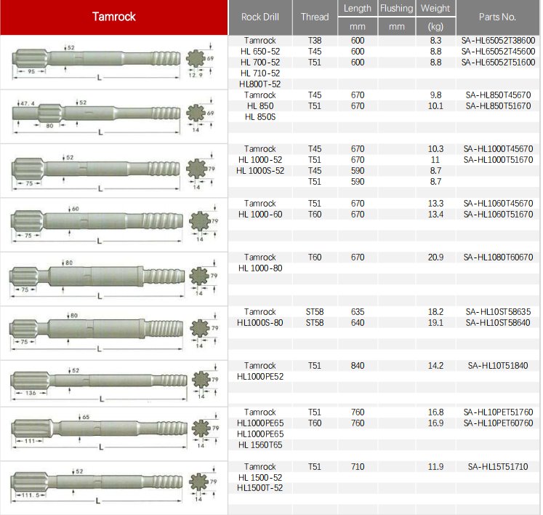543x515 pixels.
Task: Select the 840 length value
Action: tap(358, 366)
